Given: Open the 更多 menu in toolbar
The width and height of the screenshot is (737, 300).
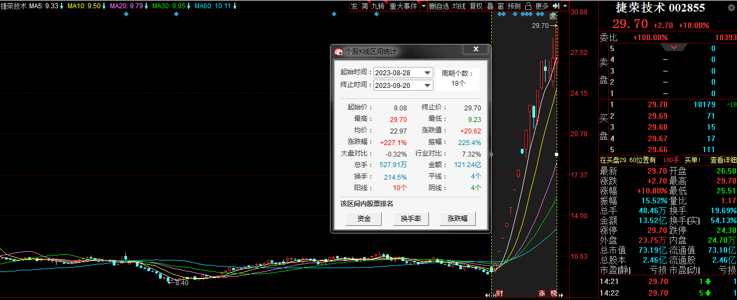Looking at the screenshot, I should tap(542, 6).
